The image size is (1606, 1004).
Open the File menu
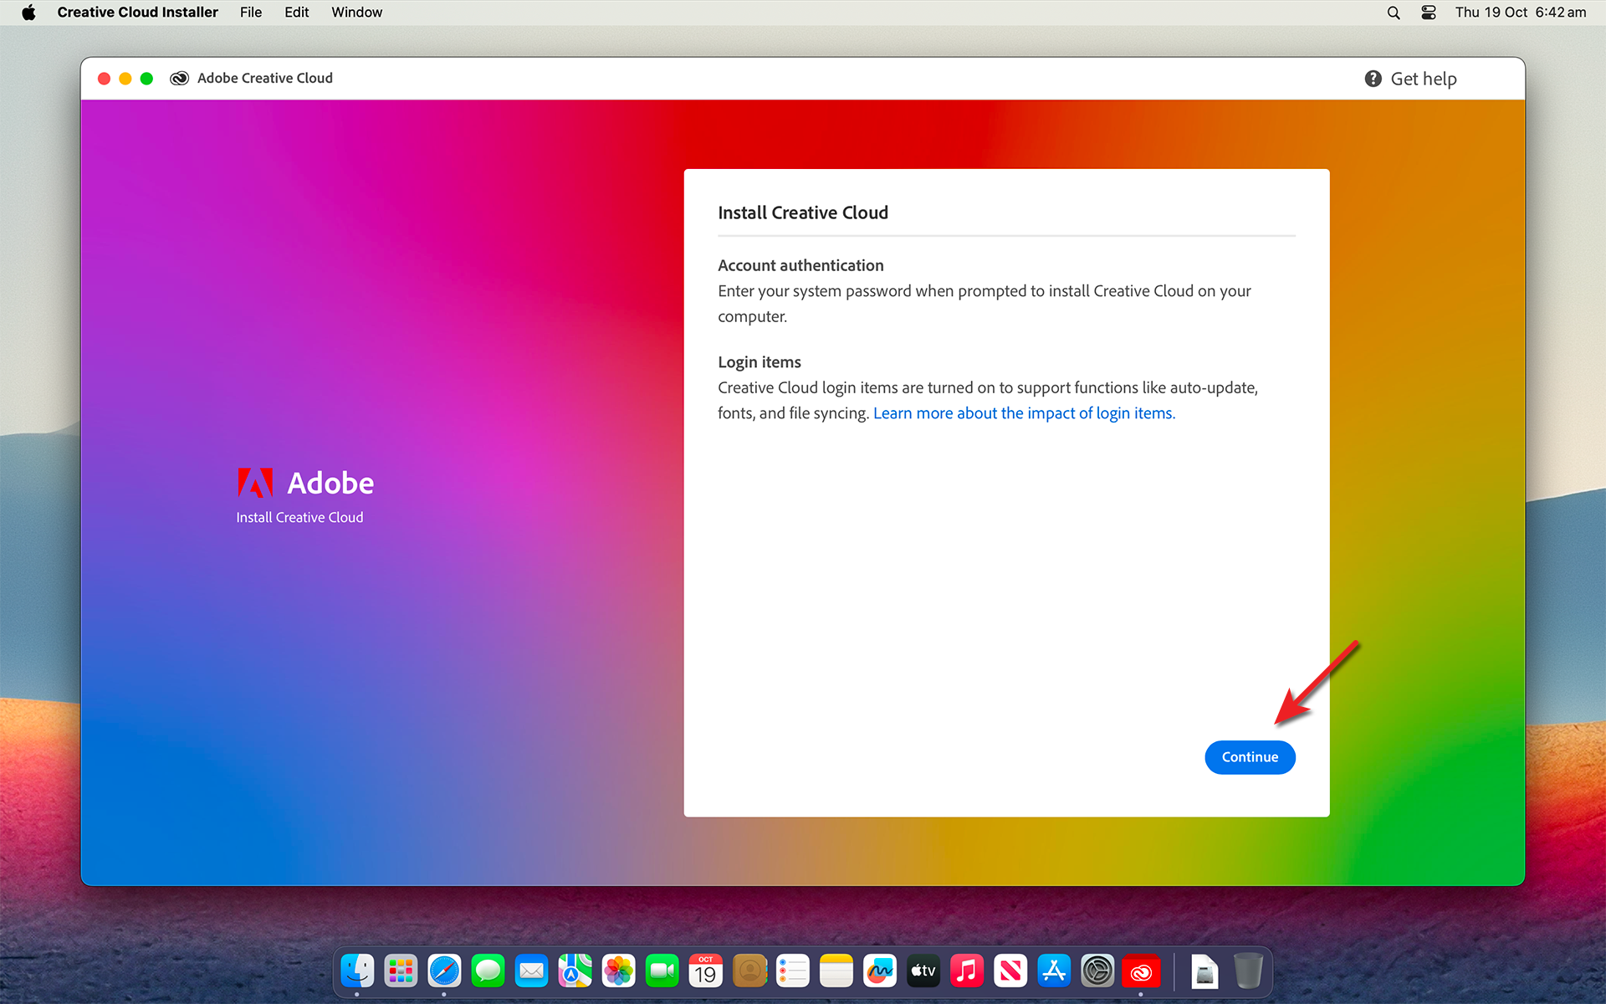coord(250,13)
